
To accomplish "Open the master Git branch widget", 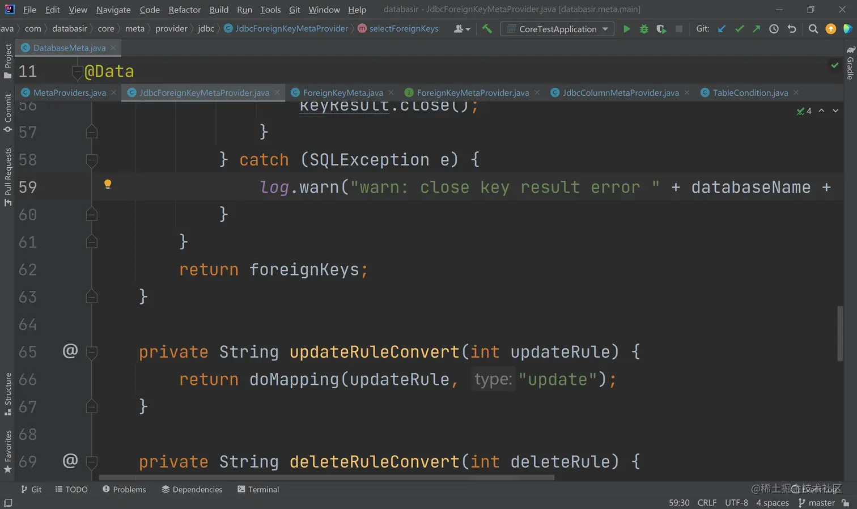I will click(817, 503).
